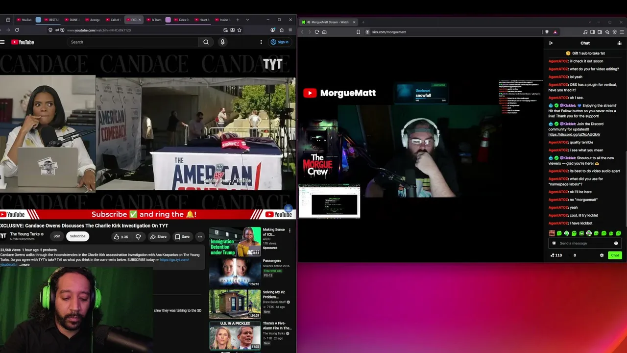Subscribe to The Young Turks channel
This screenshot has width=627, height=353.
click(77, 236)
